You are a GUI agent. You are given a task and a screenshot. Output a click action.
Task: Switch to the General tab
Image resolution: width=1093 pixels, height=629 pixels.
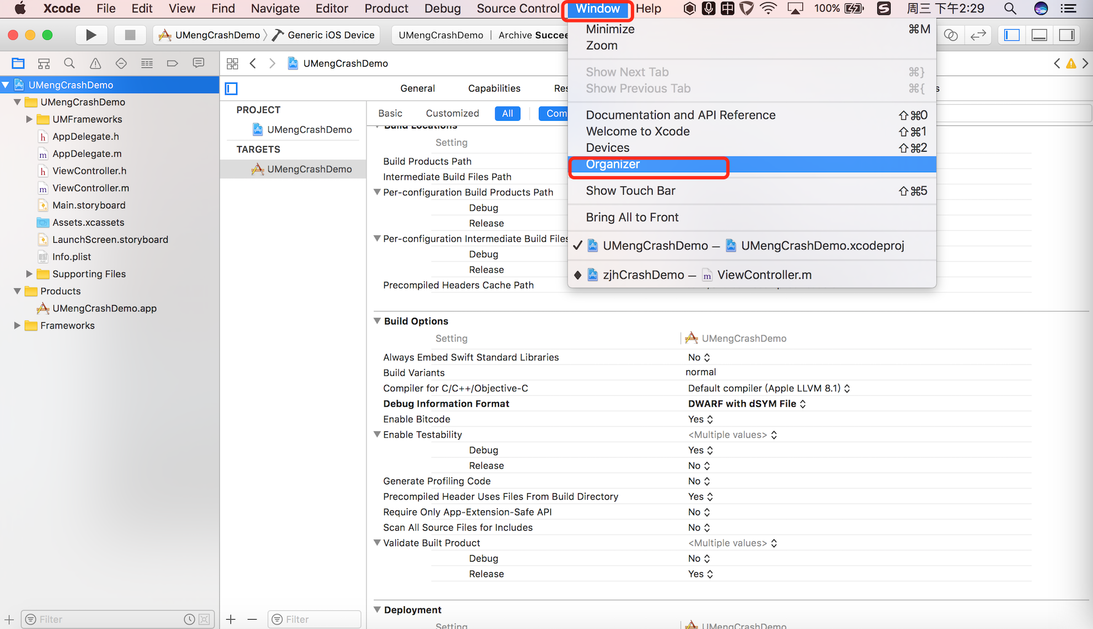(x=417, y=88)
